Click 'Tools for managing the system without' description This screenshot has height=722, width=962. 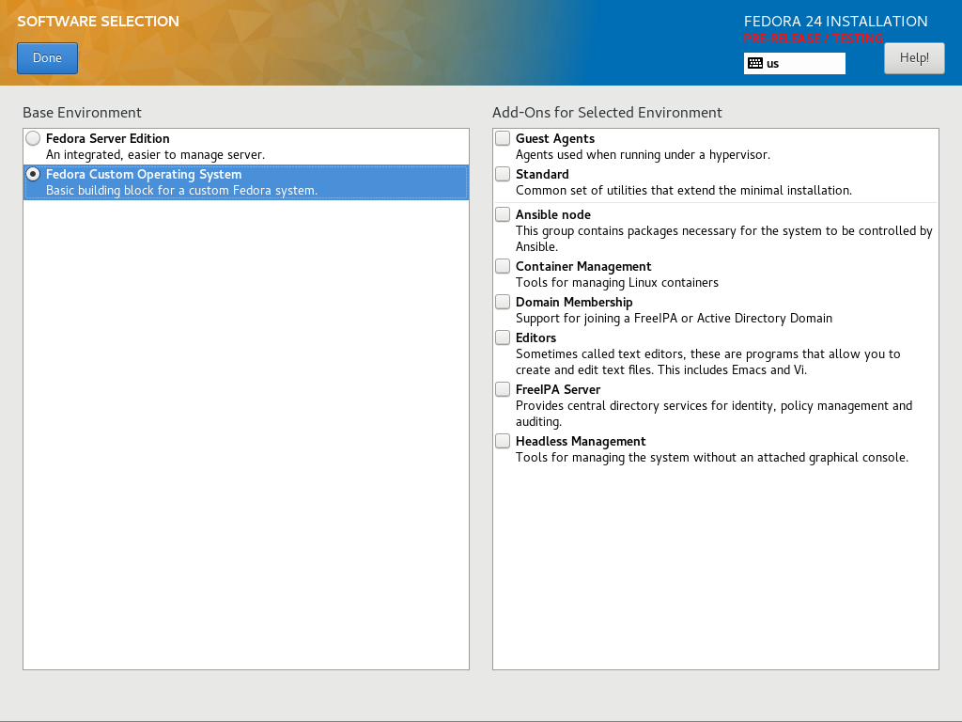coord(712,458)
